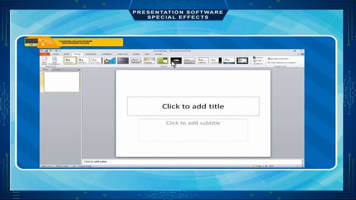Open the Background Styles dropdown
Viewport: 356px width, 200px height.
point(279,59)
